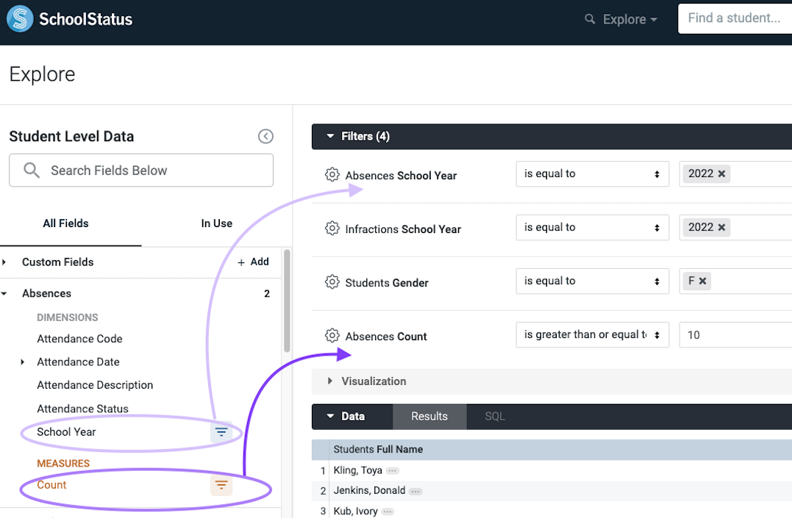The image size is (792, 518).
Task: Click the SchoolStatus logo icon
Action: [20, 18]
